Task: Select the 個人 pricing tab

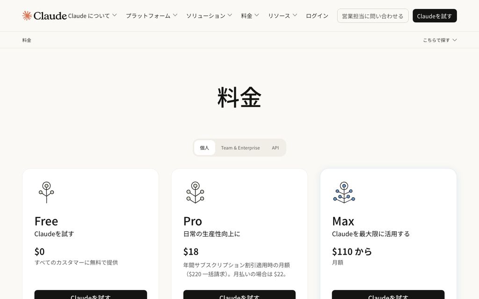Action: pyautogui.click(x=204, y=148)
